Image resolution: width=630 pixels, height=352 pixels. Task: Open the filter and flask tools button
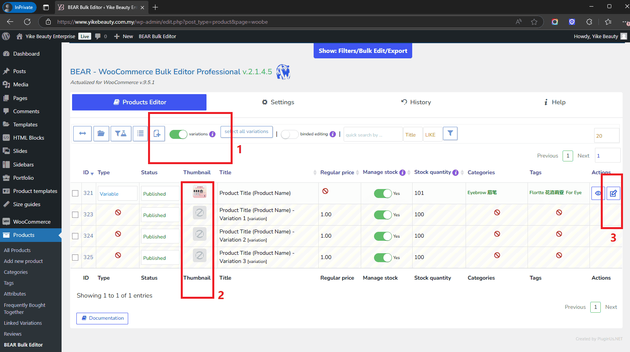click(121, 133)
